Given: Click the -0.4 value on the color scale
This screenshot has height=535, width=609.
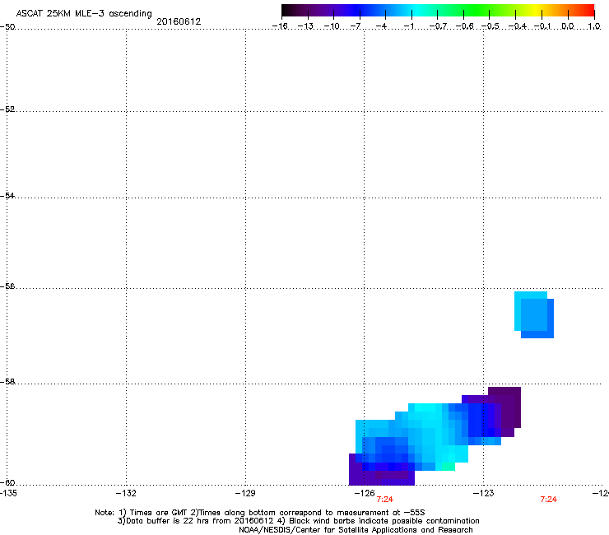Looking at the screenshot, I should pyautogui.click(x=517, y=26).
